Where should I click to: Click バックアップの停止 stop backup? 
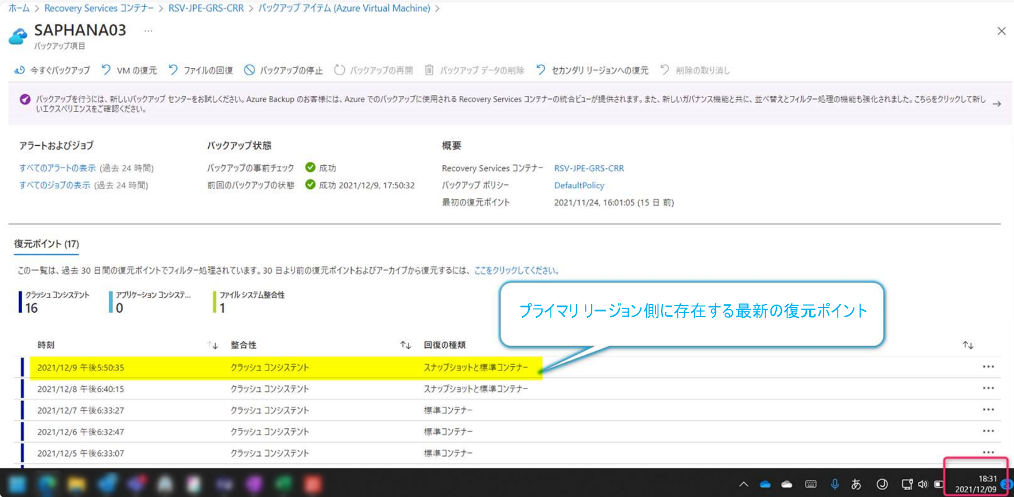point(283,71)
